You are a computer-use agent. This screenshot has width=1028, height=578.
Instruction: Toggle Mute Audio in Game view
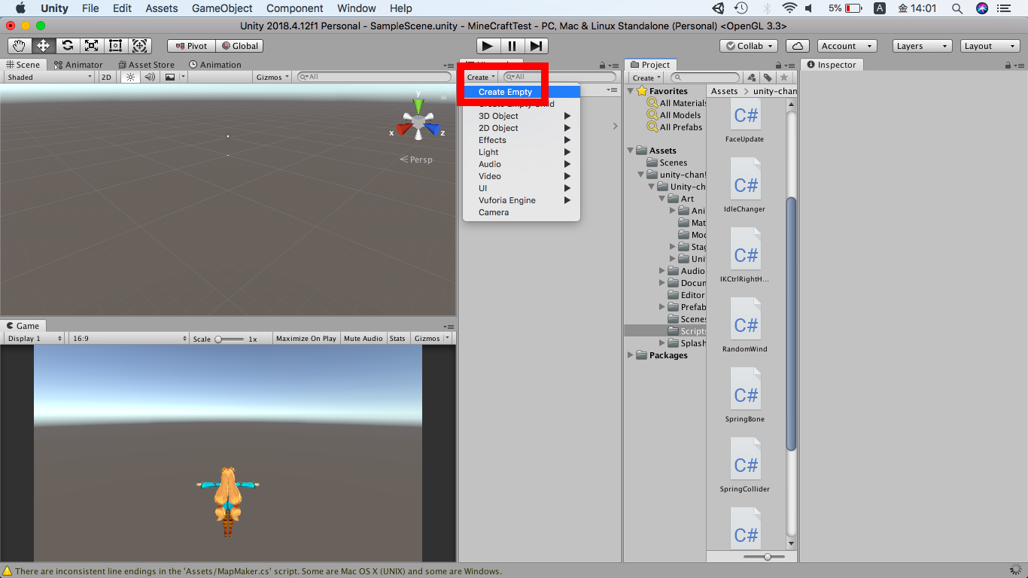coord(363,339)
